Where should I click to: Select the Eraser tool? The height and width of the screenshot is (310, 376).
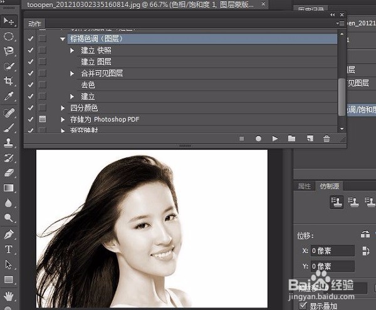tap(9, 172)
